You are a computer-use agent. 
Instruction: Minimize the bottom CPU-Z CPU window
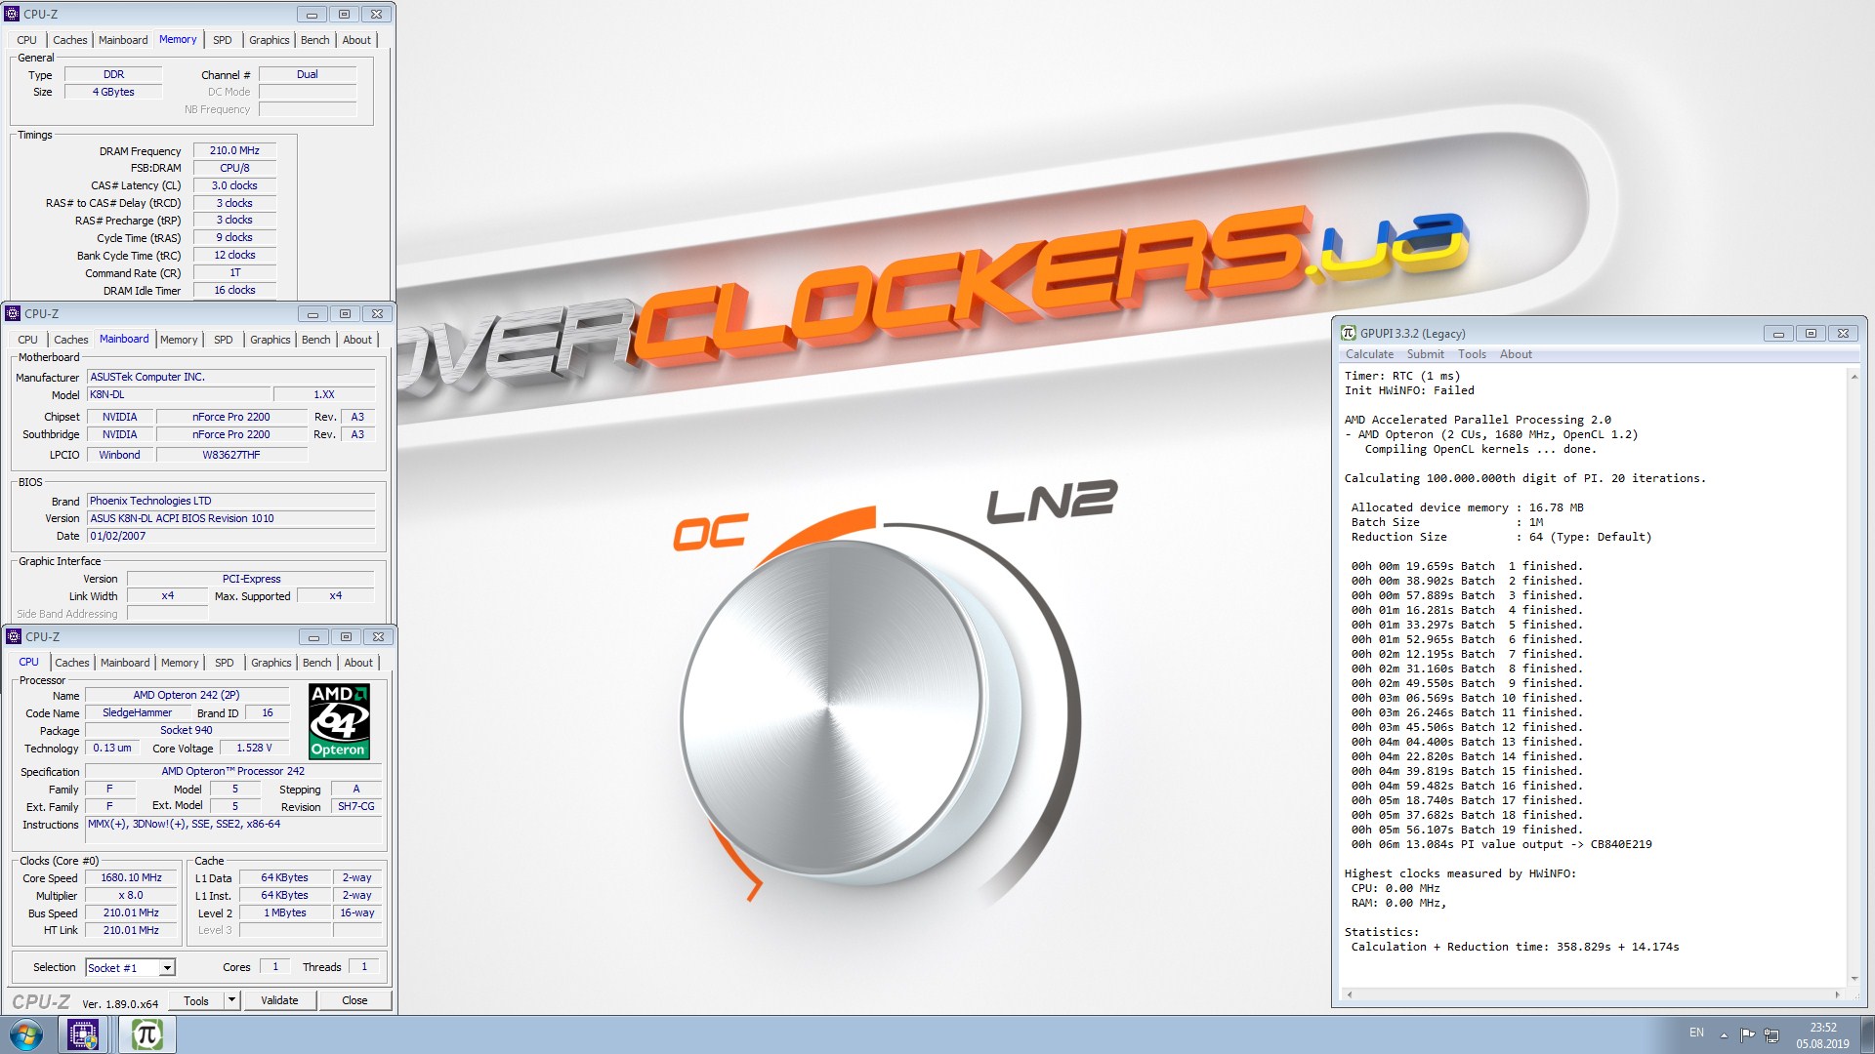[x=313, y=637]
